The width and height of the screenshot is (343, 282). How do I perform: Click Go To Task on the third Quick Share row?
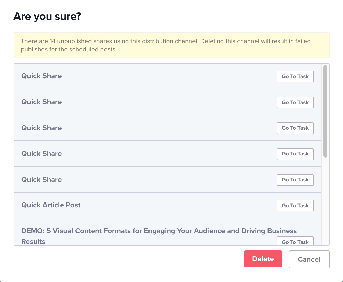click(295, 128)
